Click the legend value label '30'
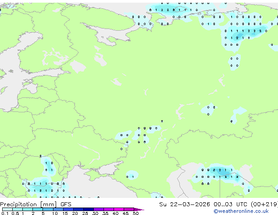278x215 pixels. point(95,213)
